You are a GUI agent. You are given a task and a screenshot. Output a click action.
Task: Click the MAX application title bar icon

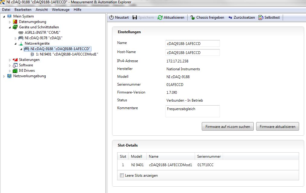(2, 2)
